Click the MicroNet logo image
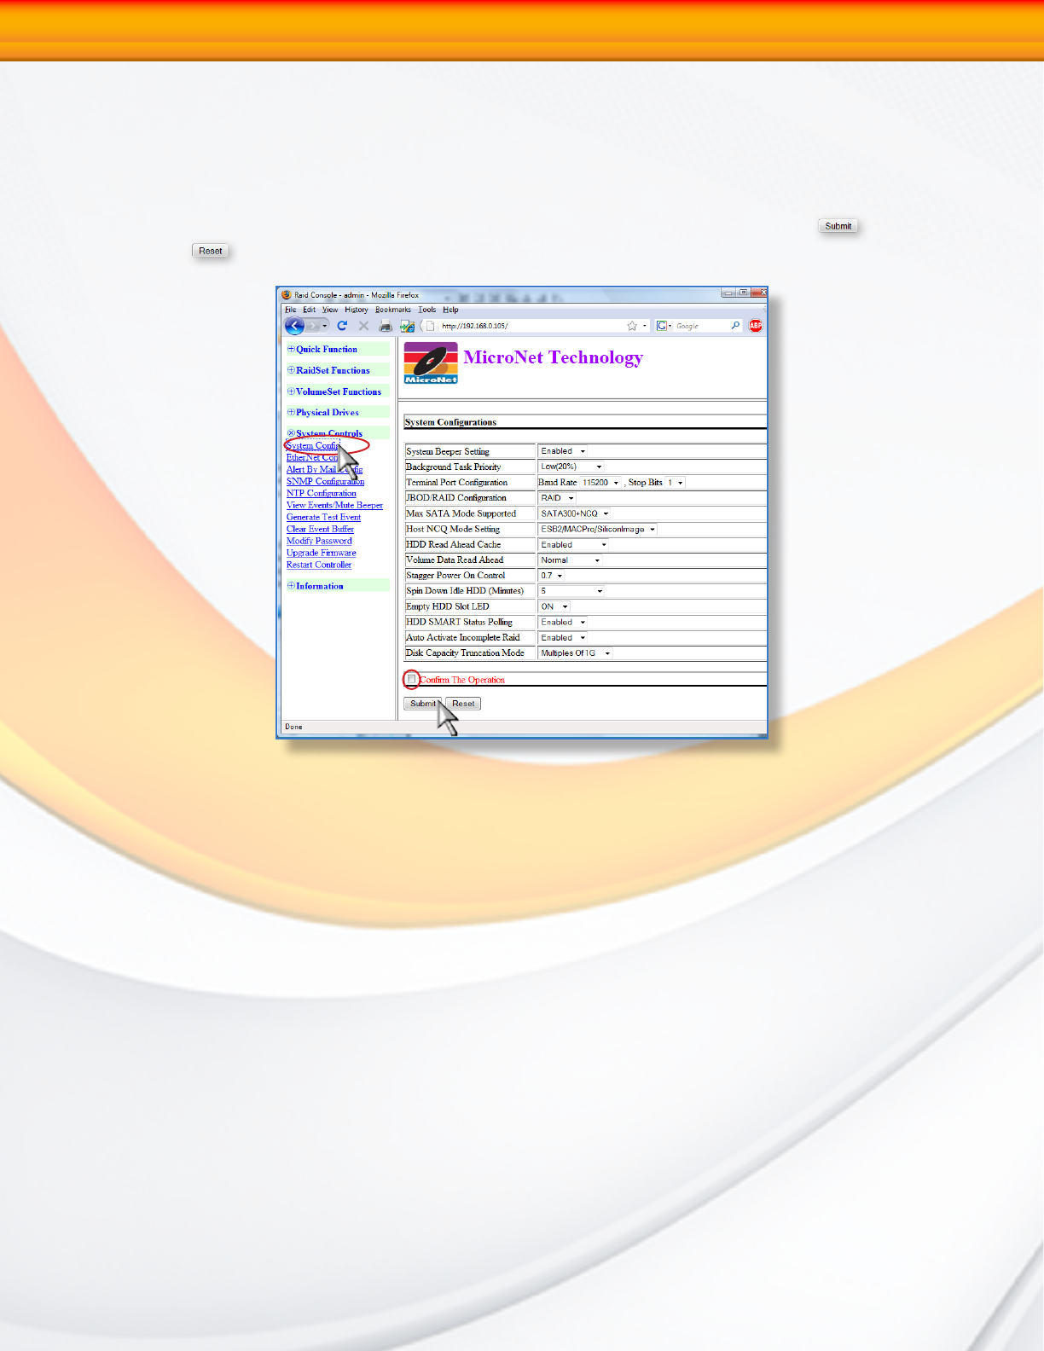Viewport: 1044px width, 1351px height. pos(431,362)
